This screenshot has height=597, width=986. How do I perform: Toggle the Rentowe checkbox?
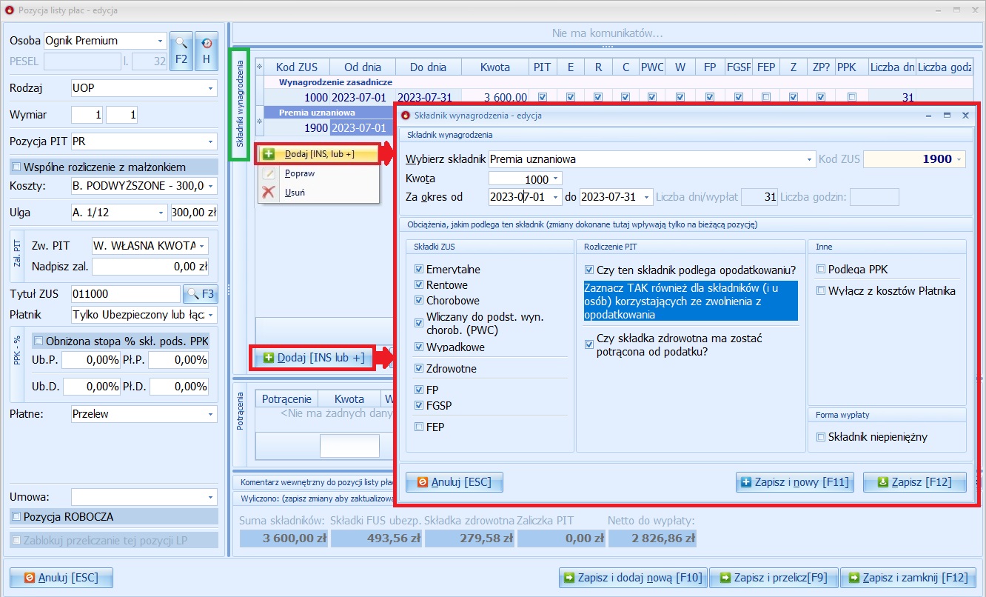pyautogui.click(x=419, y=285)
